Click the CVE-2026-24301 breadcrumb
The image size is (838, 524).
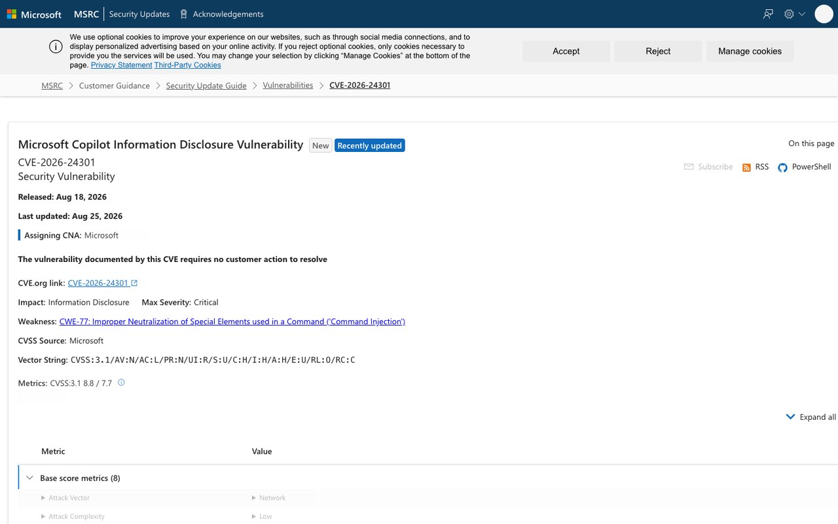coord(359,85)
